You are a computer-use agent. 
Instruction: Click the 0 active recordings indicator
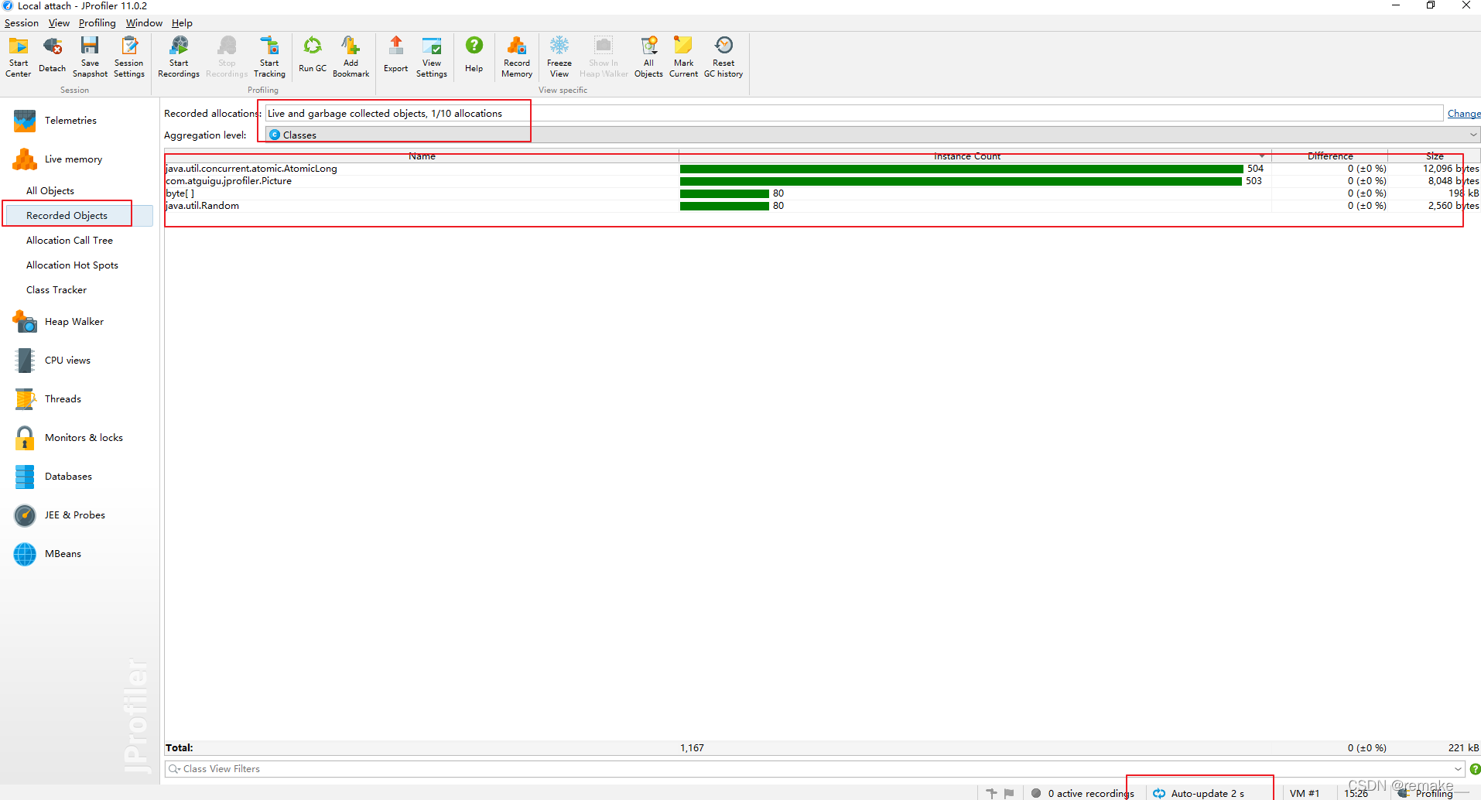tap(1083, 793)
